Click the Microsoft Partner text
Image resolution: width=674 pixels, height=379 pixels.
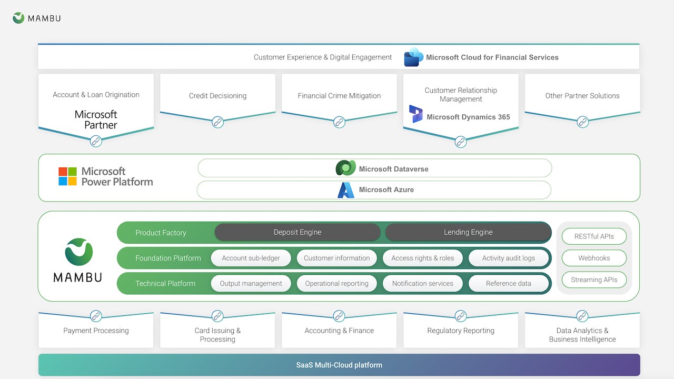pos(96,119)
